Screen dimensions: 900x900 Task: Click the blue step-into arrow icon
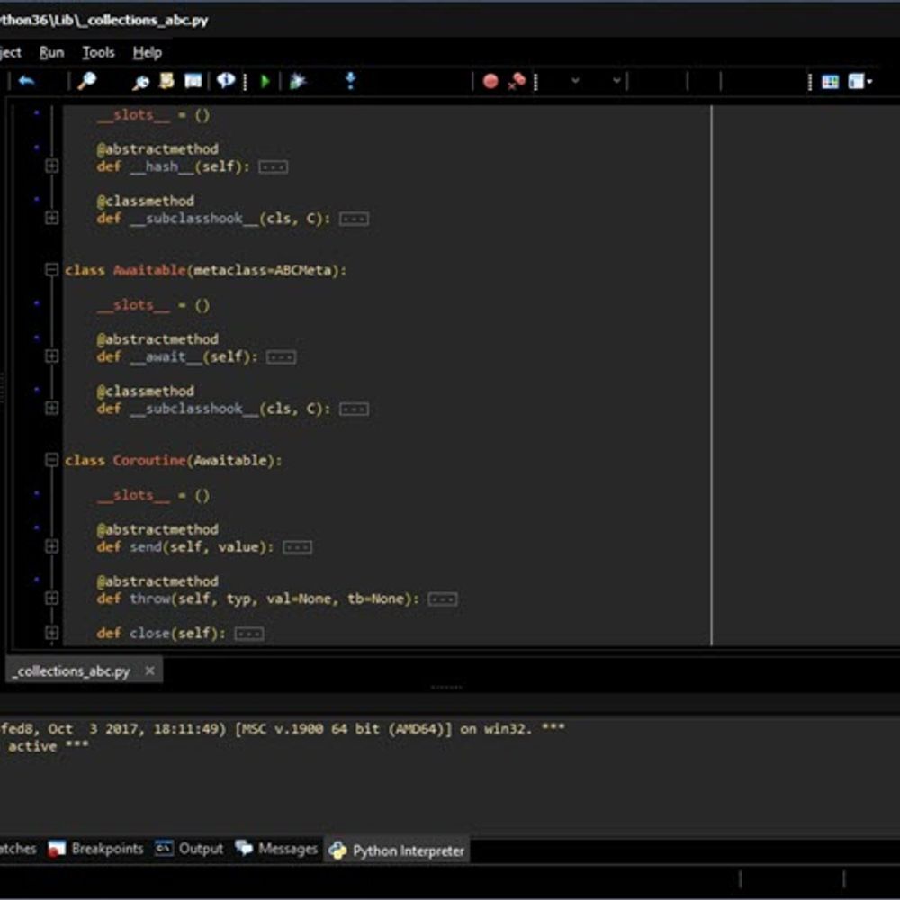(x=350, y=81)
